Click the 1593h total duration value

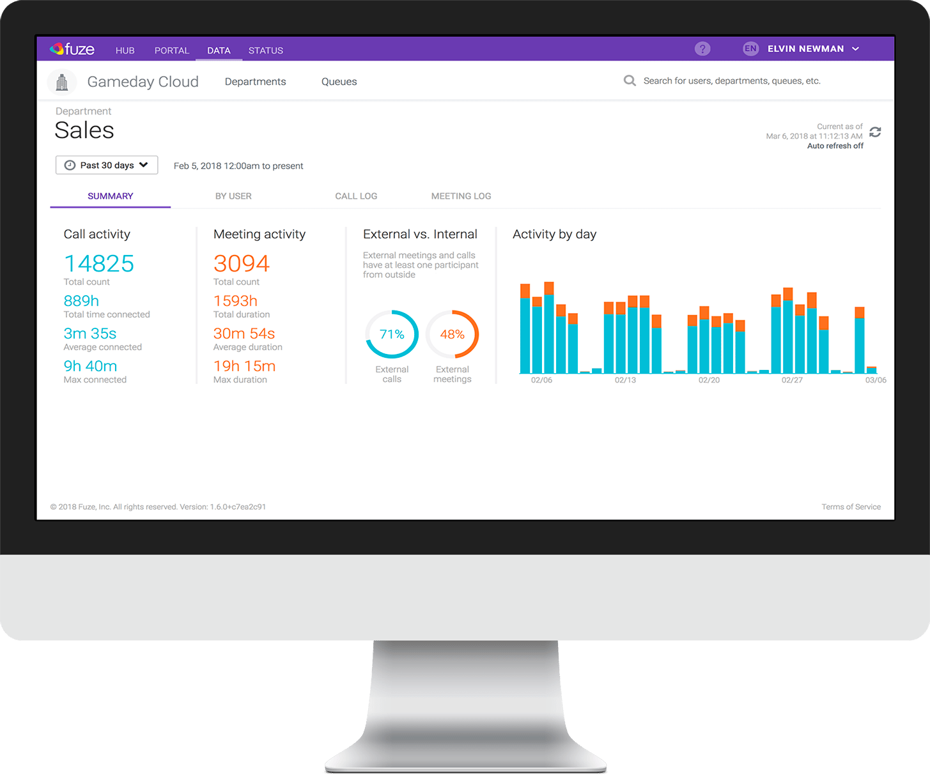coord(235,301)
